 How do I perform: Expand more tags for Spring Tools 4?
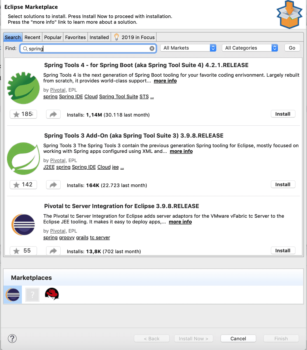pyautogui.click(x=152, y=97)
